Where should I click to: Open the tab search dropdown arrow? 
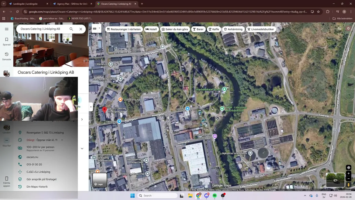[x=4, y=4]
